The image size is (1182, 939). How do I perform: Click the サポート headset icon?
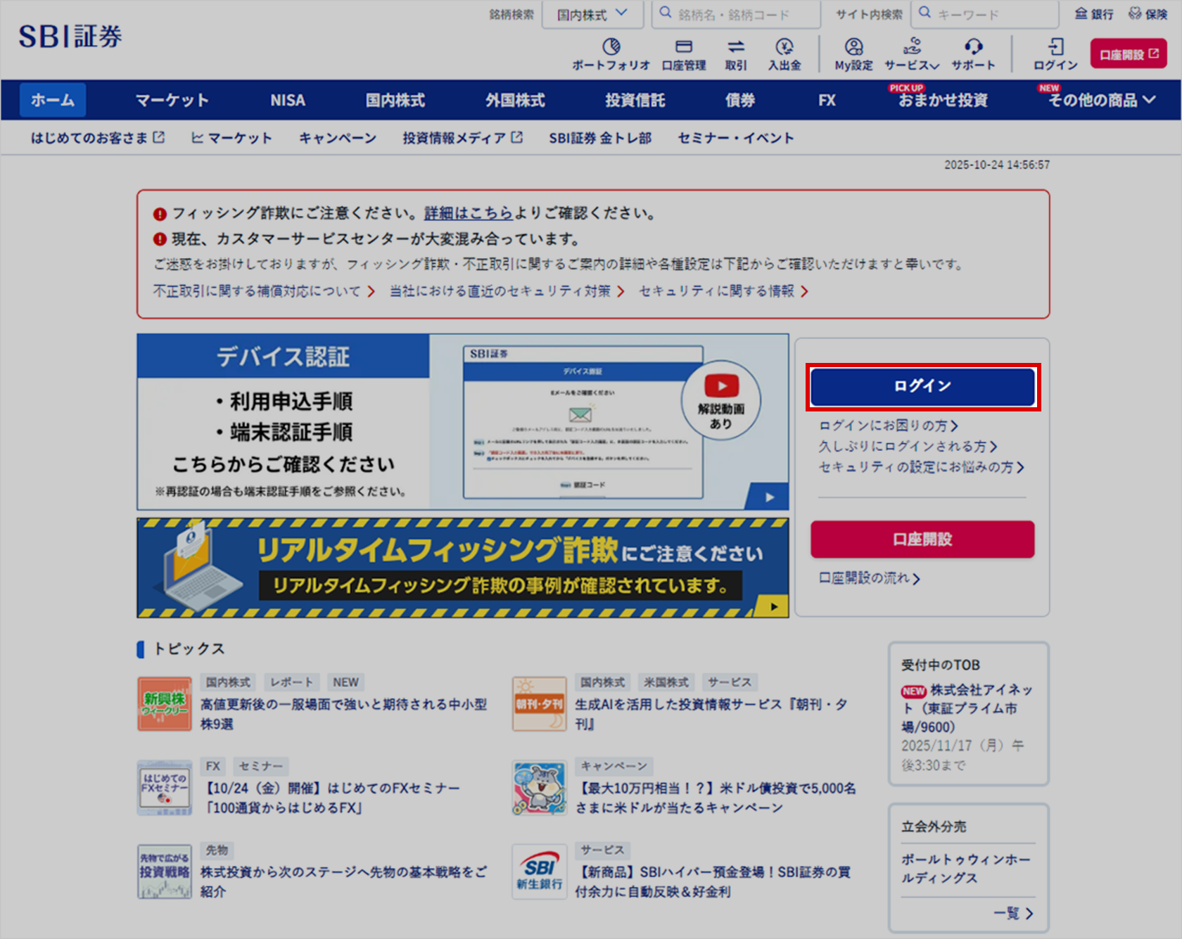[973, 47]
